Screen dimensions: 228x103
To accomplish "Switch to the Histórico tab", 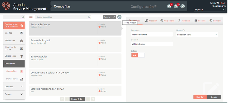I will pos(184,21).
